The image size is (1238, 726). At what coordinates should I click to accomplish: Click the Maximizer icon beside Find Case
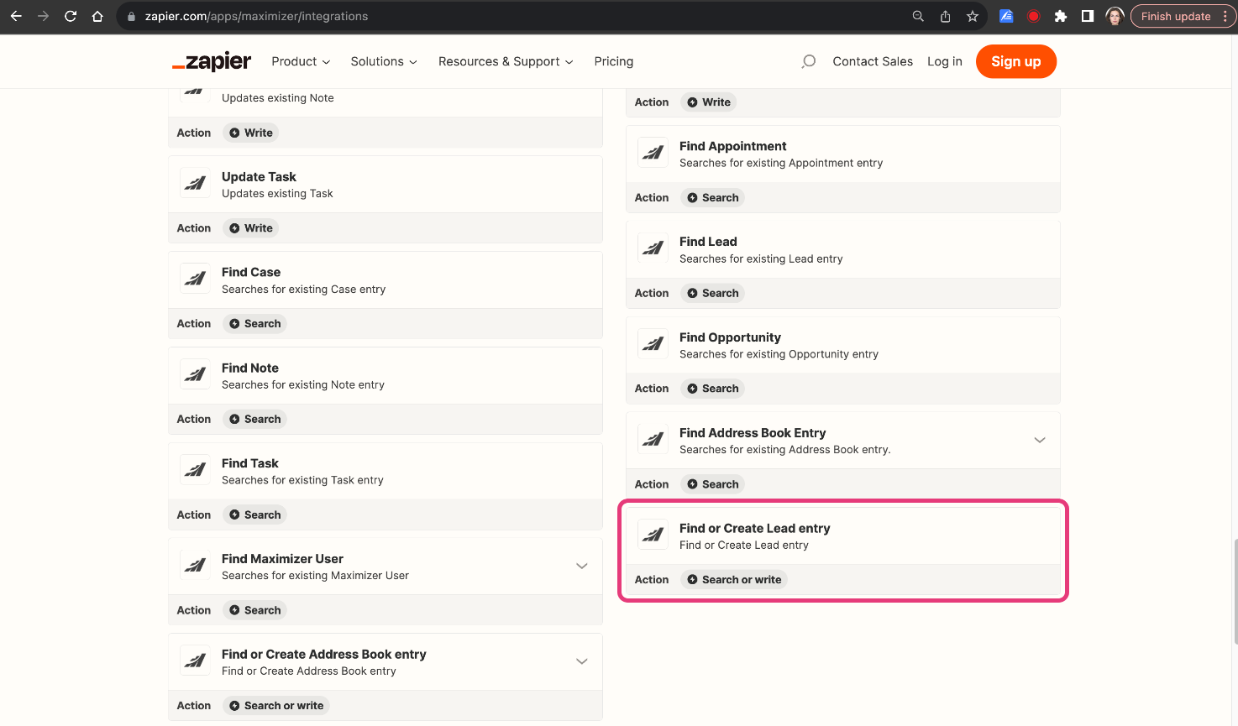click(195, 279)
